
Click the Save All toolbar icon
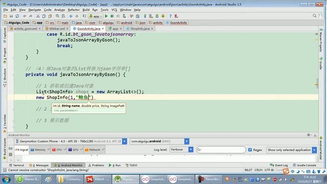11,16
